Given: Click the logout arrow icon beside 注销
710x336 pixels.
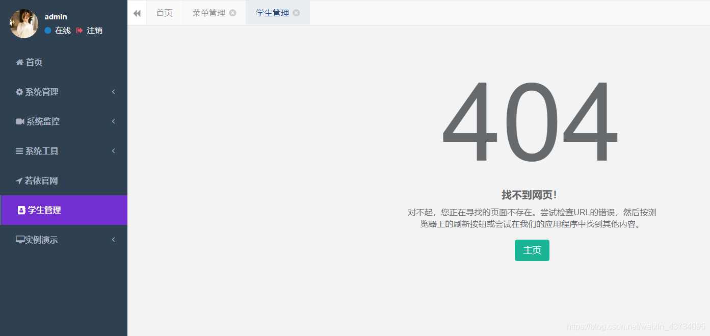Looking at the screenshot, I should pos(79,30).
